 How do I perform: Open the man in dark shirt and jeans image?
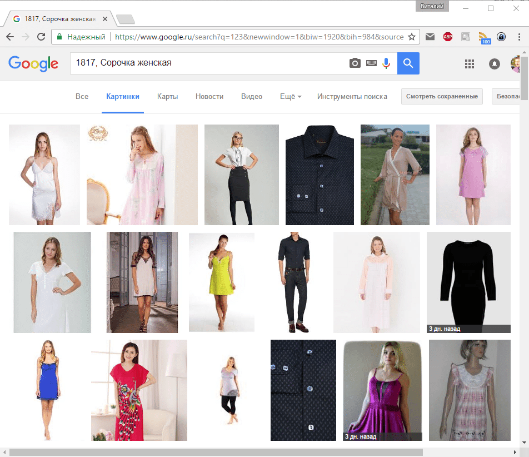point(294,282)
